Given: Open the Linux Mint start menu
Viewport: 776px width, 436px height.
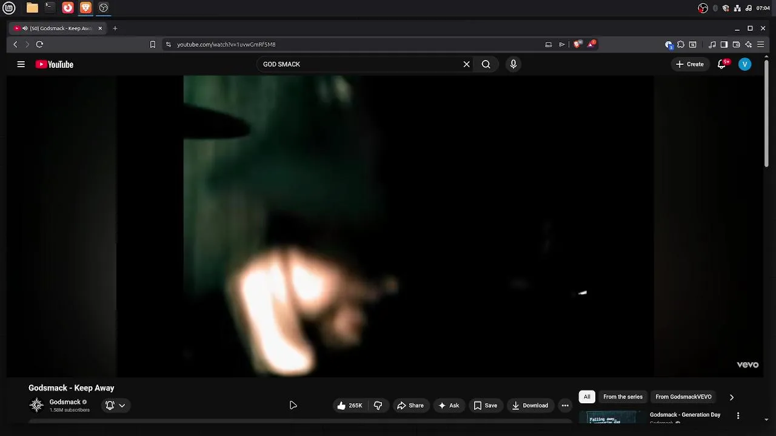Looking at the screenshot, I should pos(9,8).
